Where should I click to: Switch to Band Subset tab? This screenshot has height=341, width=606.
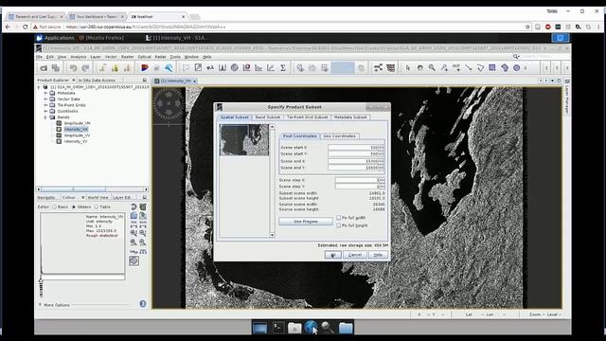click(x=267, y=117)
